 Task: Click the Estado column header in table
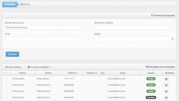(151, 73)
